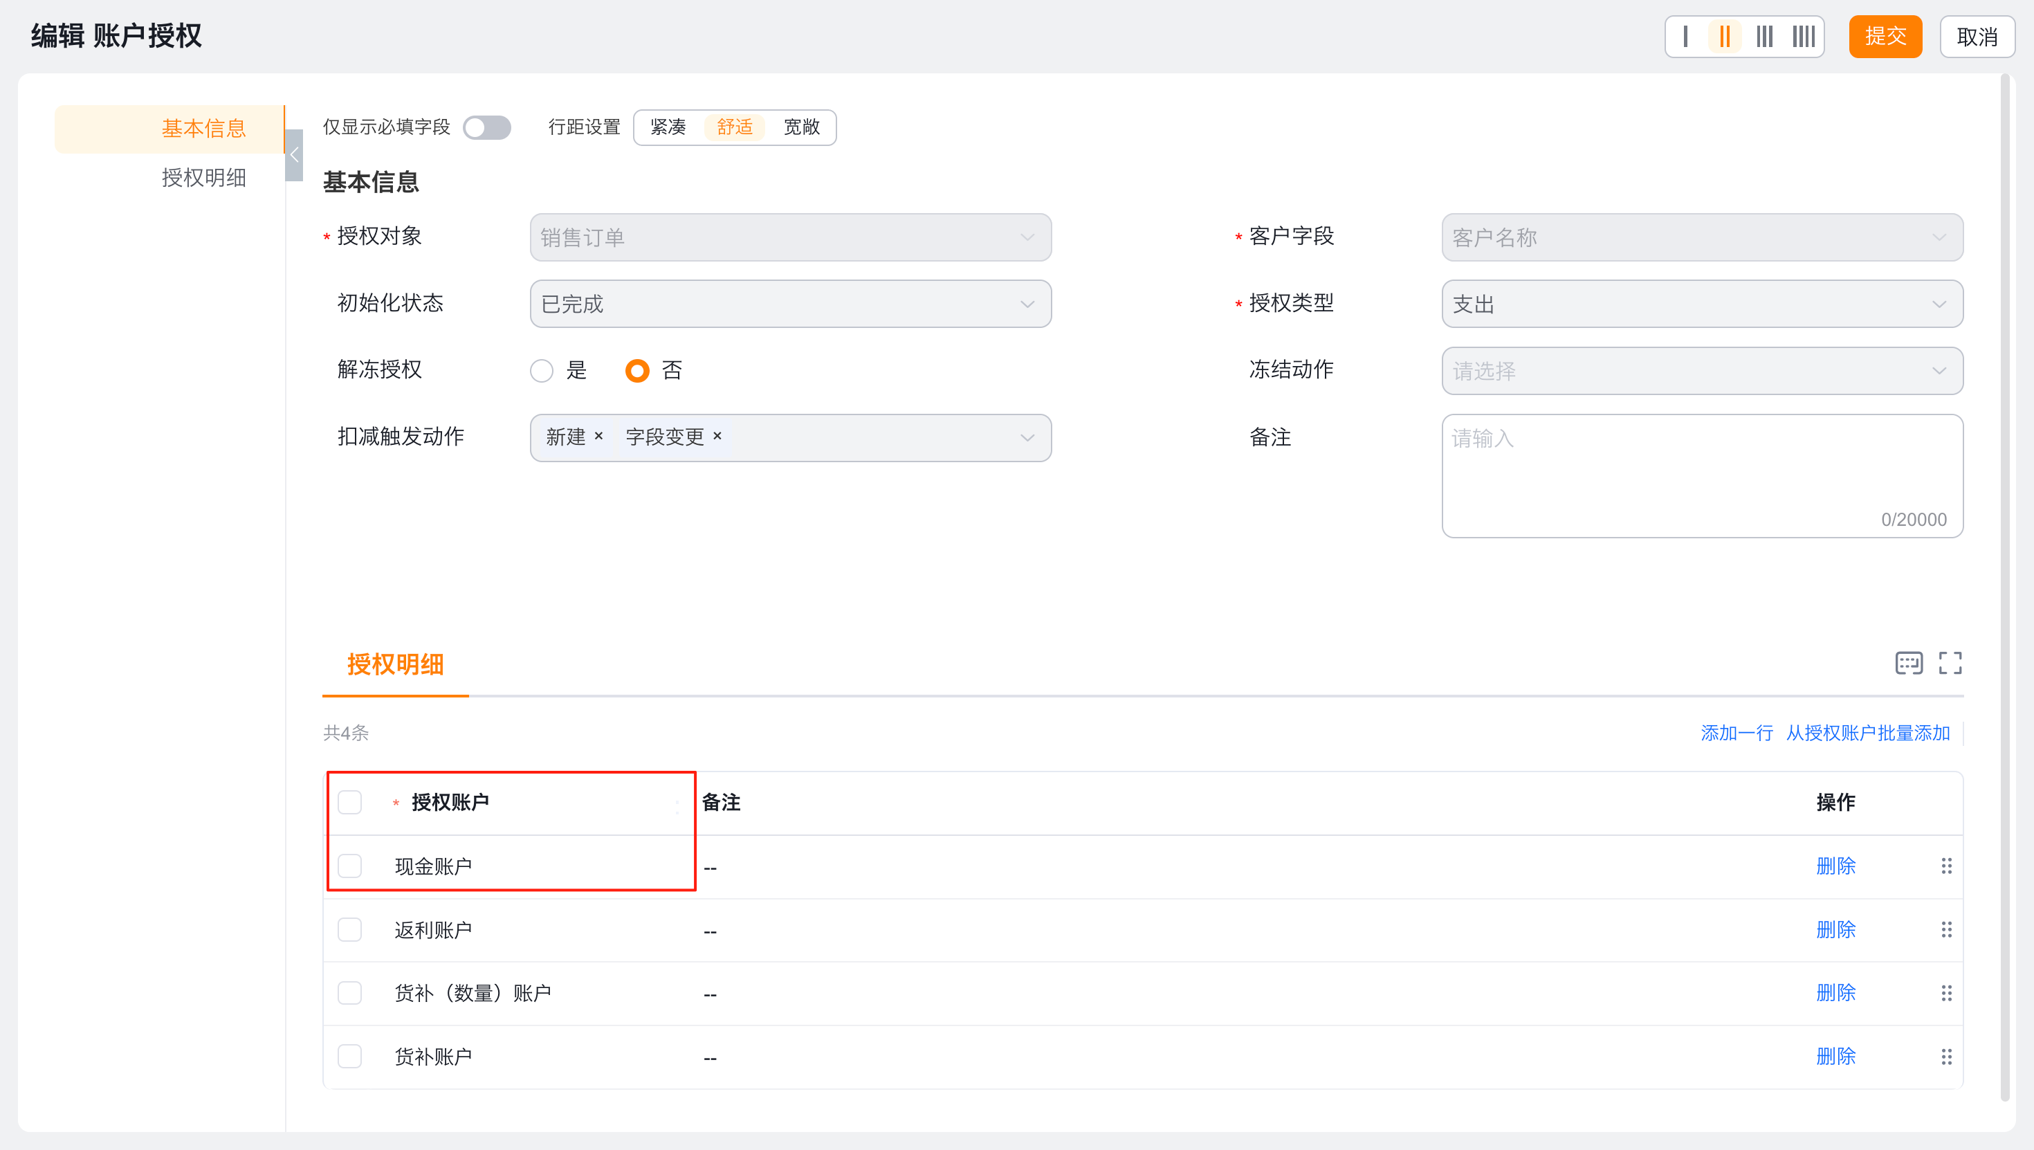Expand the 授权类型 dropdown

1702,304
